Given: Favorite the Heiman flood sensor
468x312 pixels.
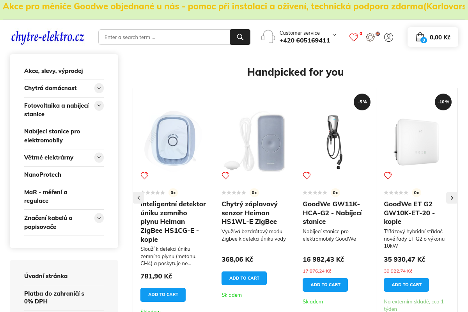Looking at the screenshot, I should pos(226,175).
